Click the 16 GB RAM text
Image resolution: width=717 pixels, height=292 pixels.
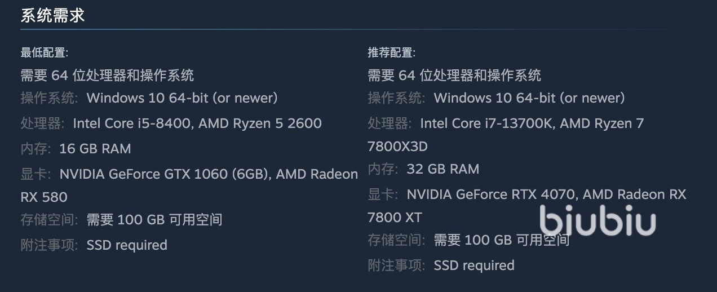pyautogui.click(x=95, y=149)
